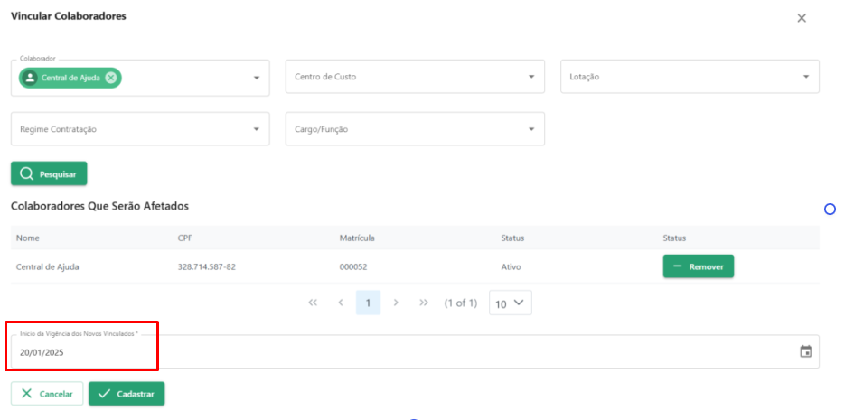Screen dimensions: 854x420
Task: Go to the first results page
Action: (x=313, y=303)
